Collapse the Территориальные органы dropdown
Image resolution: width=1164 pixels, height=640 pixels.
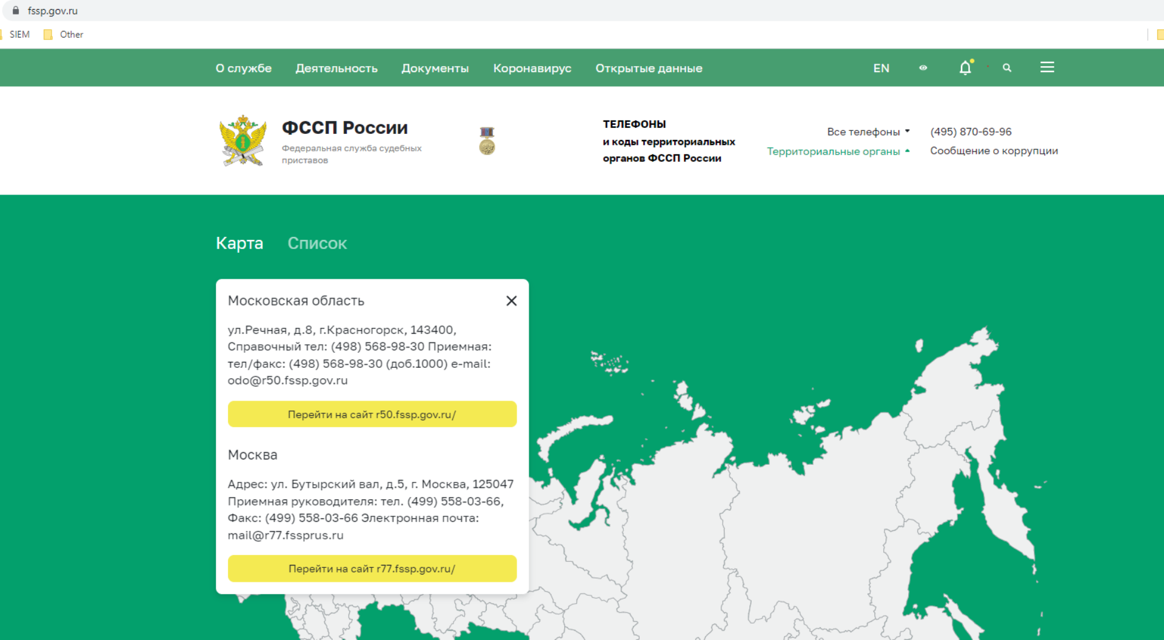(x=838, y=151)
